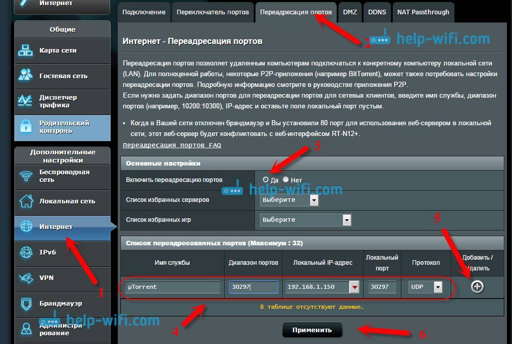Click the VPN icon in the sidebar
Screen dimensions: 512x344
click(26, 278)
